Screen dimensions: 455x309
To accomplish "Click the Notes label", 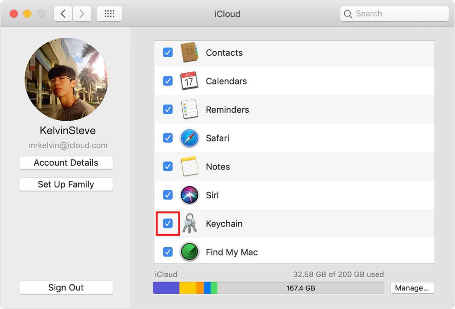I will point(218,167).
